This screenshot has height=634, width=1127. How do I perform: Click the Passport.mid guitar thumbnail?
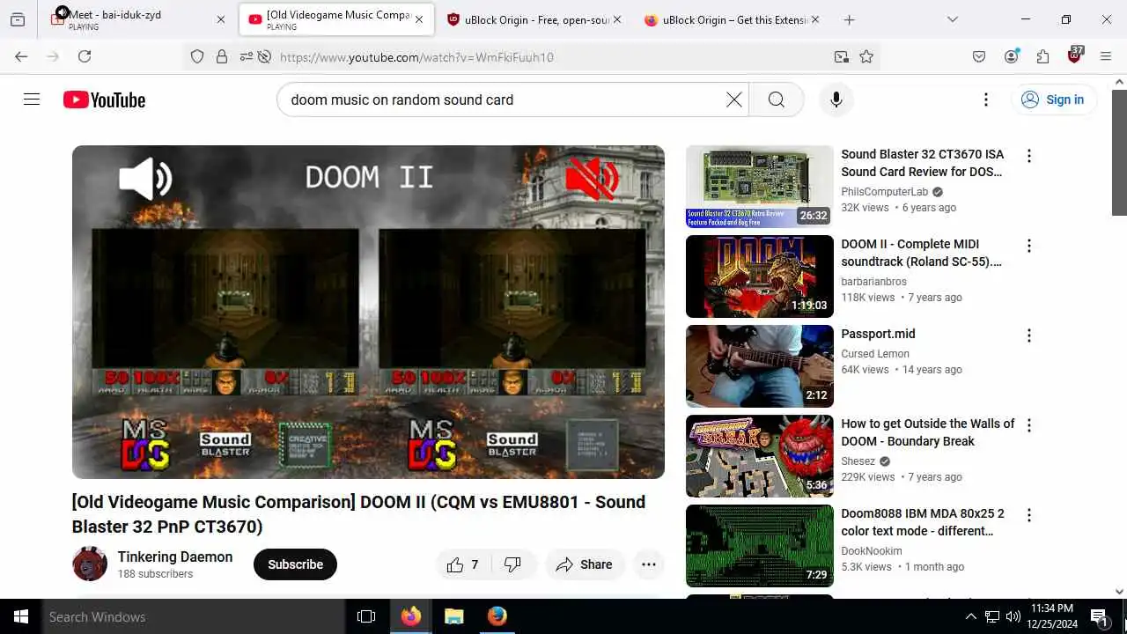(759, 366)
